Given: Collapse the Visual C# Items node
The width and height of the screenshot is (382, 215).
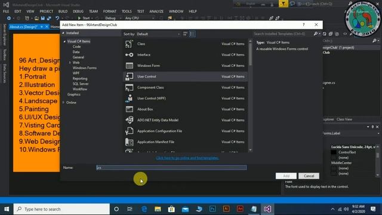Looking at the screenshot, I should pyautogui.click(x=64, y=41).
